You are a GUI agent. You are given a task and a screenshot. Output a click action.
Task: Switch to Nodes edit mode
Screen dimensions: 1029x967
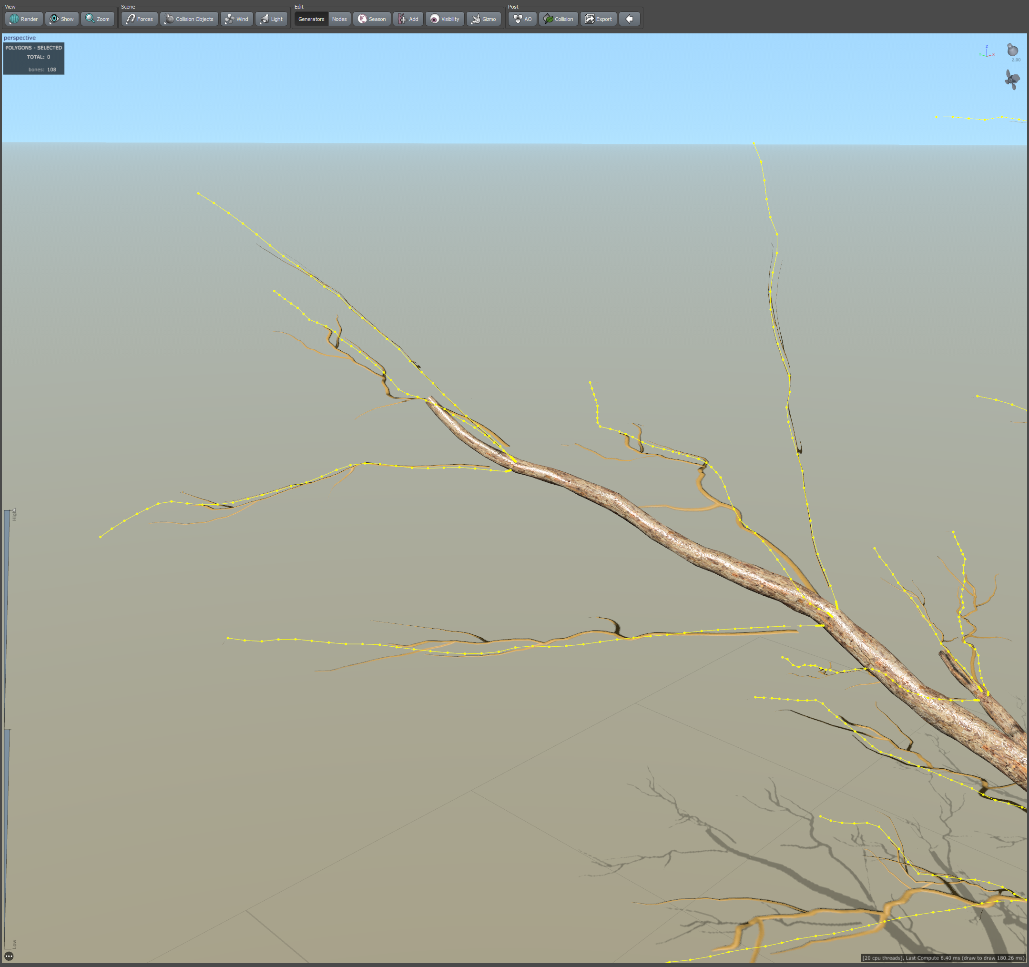[339, 19]
